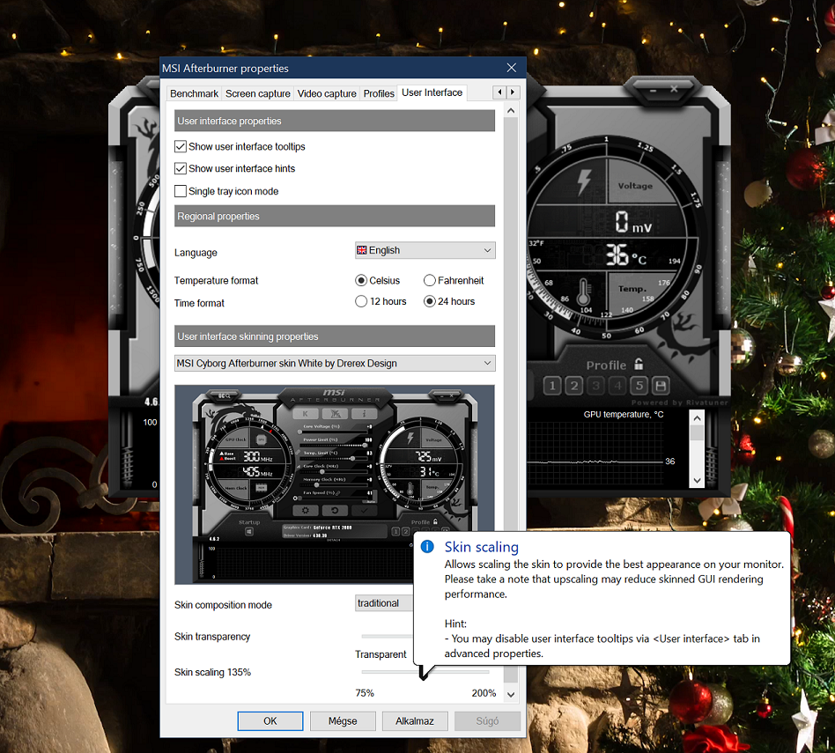Open the skin selection dropdown list
This screenshot has height=753, width=835.
coord(335,363)
